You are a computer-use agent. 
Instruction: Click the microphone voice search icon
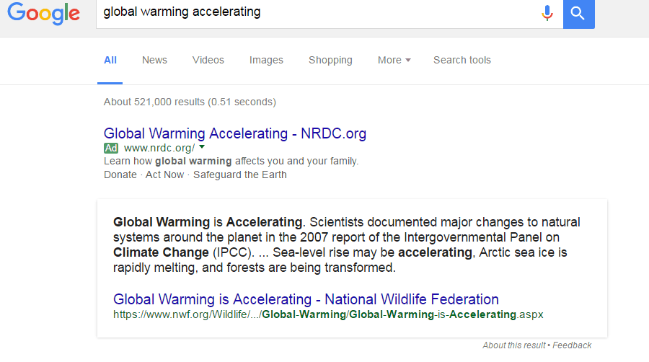tap(547, 13)
